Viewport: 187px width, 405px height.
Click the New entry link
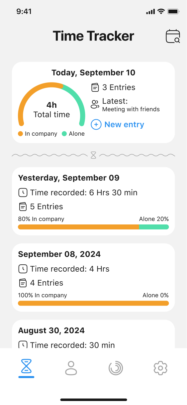click(x=124, y=125)
